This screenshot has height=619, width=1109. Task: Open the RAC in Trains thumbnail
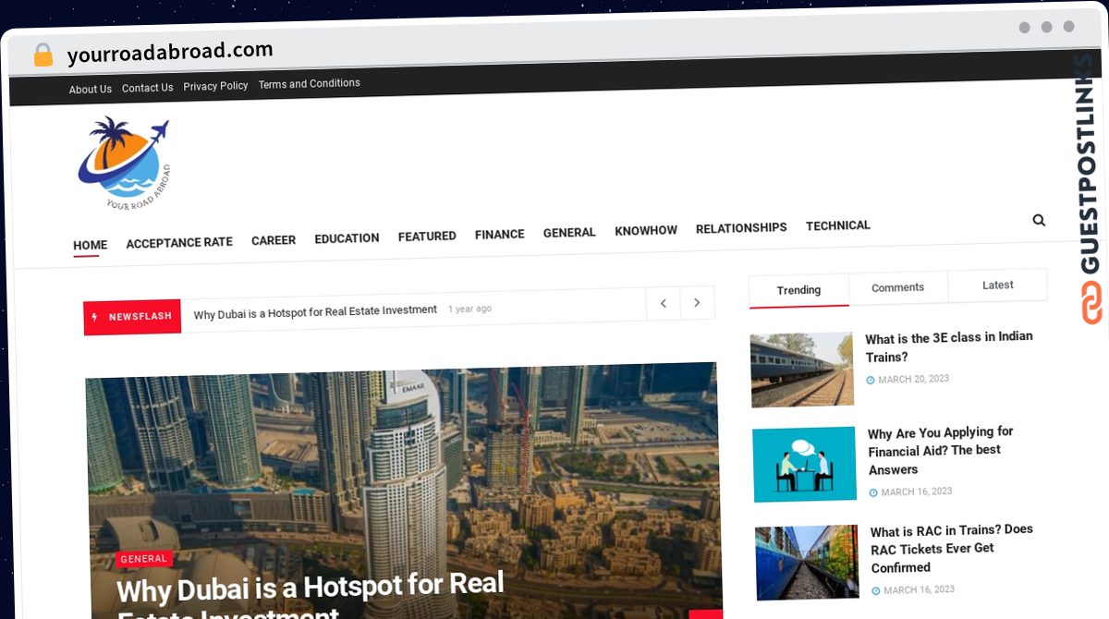(x=807, y=563)
